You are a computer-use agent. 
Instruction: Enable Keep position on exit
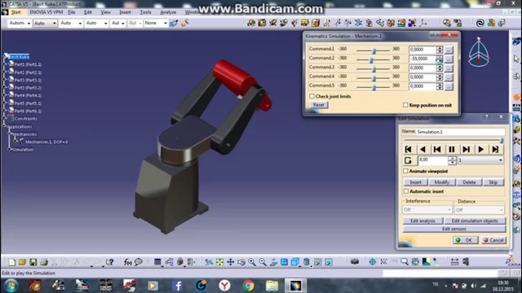click(405, 105)
